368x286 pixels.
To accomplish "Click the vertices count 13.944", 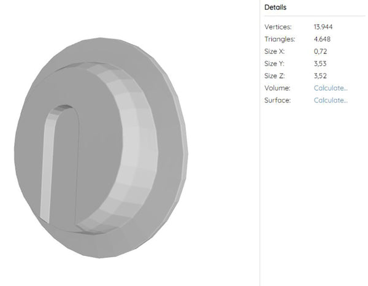I will pos(323,27).
